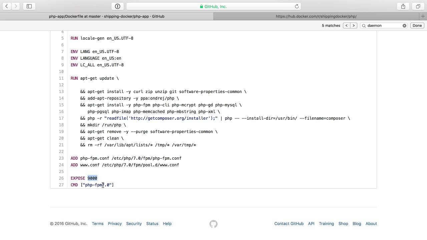Go back with Safari back arrow
This screenshot has height=240, width=427.
[6, 6]
